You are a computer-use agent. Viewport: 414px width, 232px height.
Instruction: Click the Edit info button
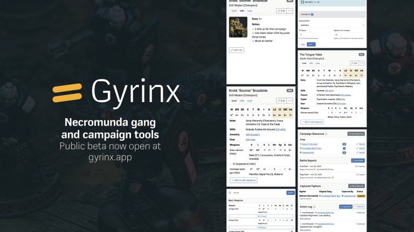click(237, 50)
